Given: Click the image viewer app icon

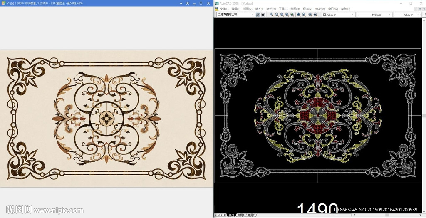Looking at the screenshot, I should [3, 3].
